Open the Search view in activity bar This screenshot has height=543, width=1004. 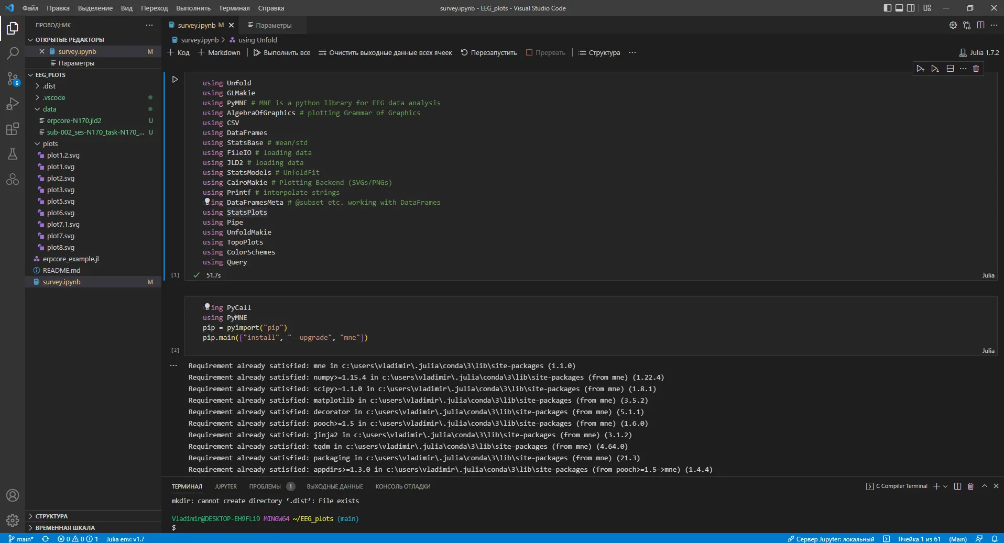[x=13, y=53]
